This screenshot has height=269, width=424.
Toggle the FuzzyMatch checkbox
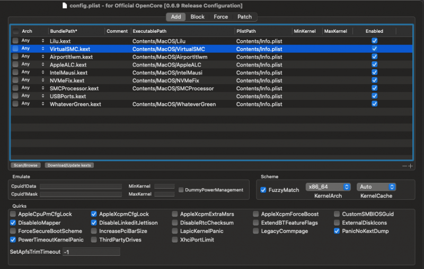point(264,190)
